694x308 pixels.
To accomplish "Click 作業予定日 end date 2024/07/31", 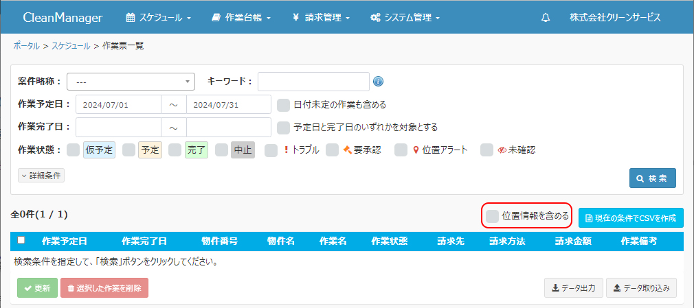I will 228,105.
